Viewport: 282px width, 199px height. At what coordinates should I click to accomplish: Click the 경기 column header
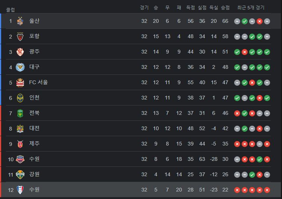tap(144, 7)
